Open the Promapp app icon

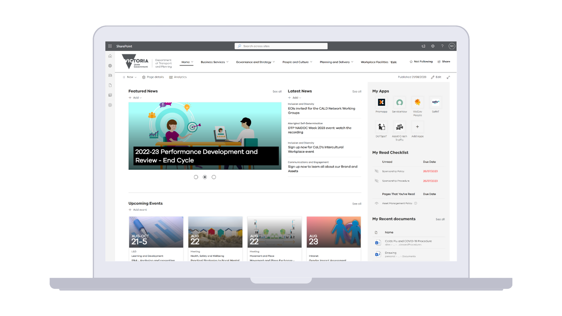381,102
